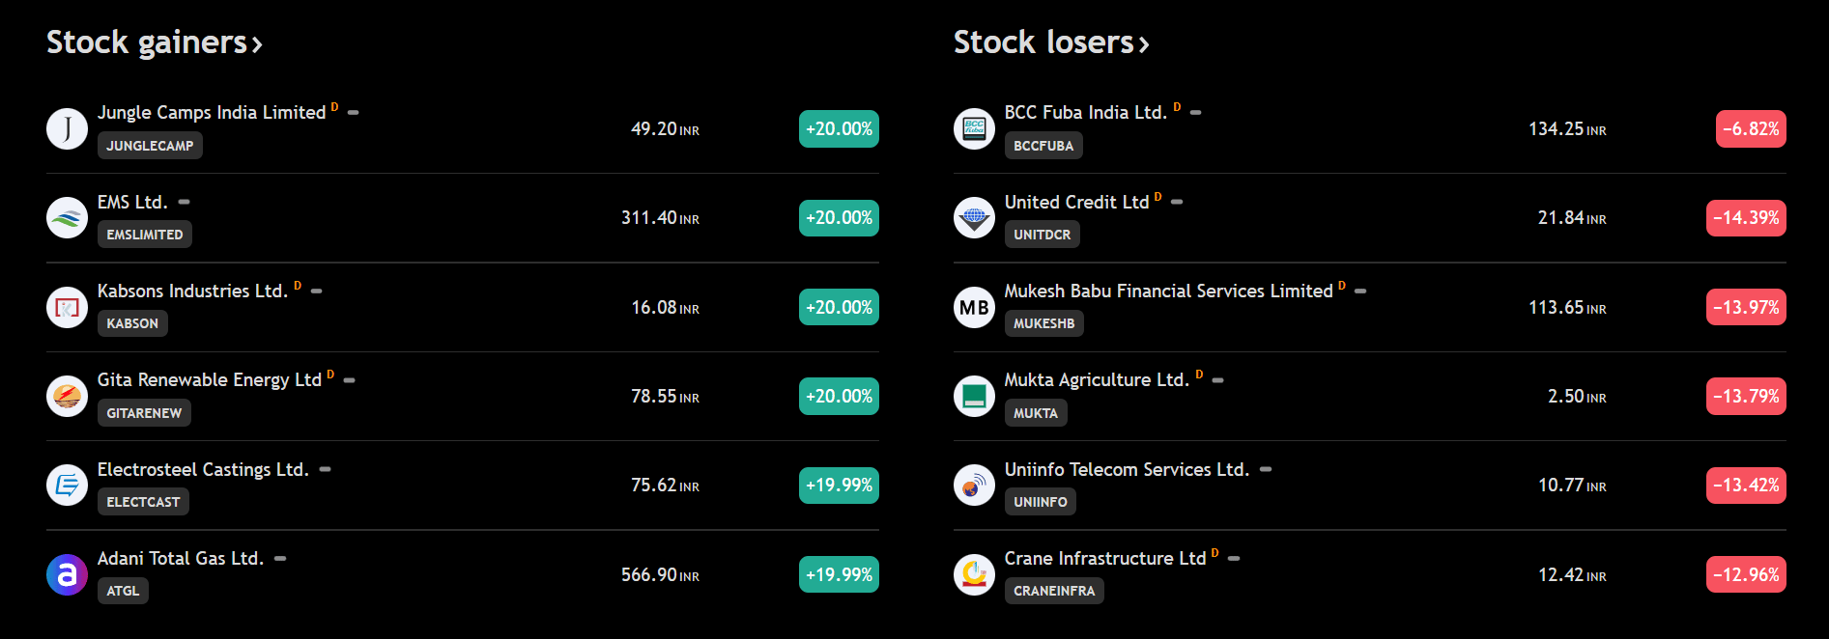The width and height of the screenshot is (1829, 639).
Task: Click the −6.82% red change badge
Action: click(1750, 129)
